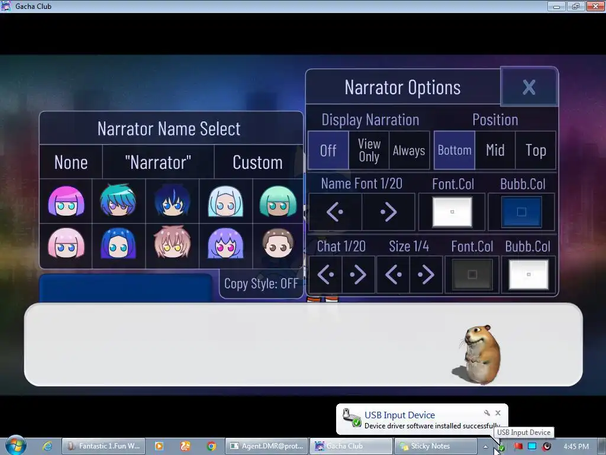This screenshot has width=606, height=455.
Task: Open Chat bubble color white swatch
Action: (x=528, y=275)
